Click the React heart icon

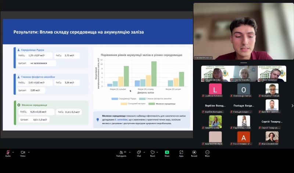coord(153,152)
